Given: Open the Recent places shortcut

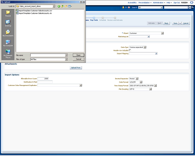Looking at the screenshot, I should coord(8,13).
